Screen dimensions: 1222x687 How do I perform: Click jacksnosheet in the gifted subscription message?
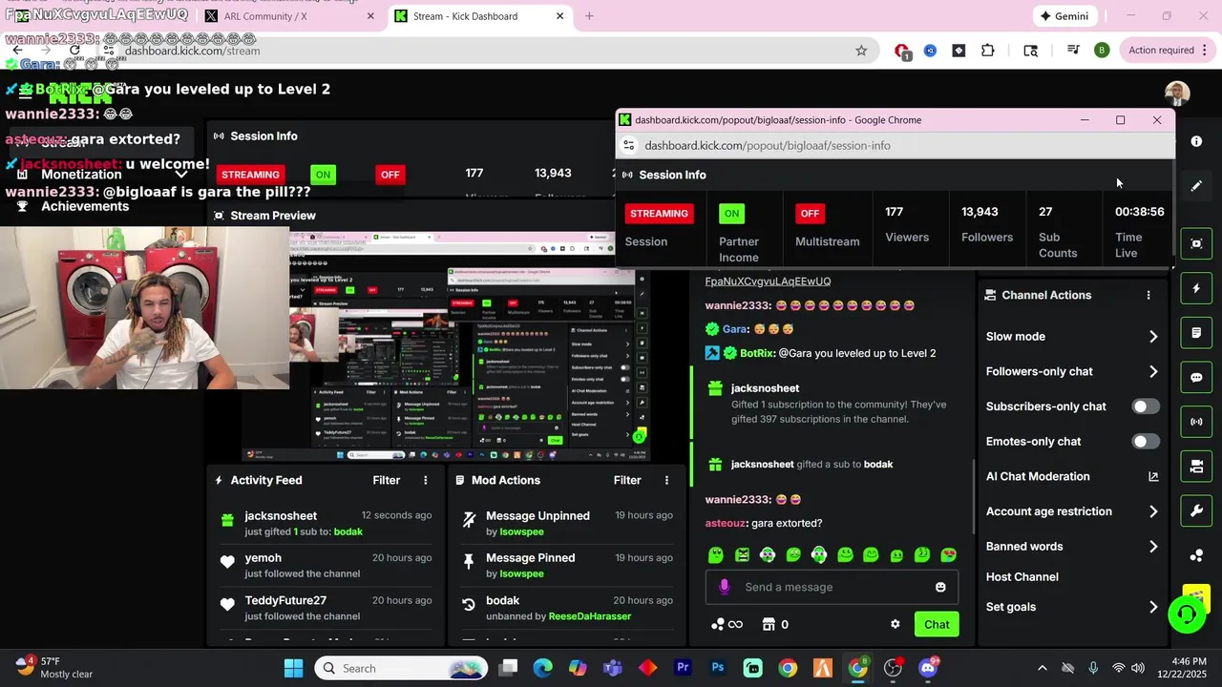pos(765,388)
